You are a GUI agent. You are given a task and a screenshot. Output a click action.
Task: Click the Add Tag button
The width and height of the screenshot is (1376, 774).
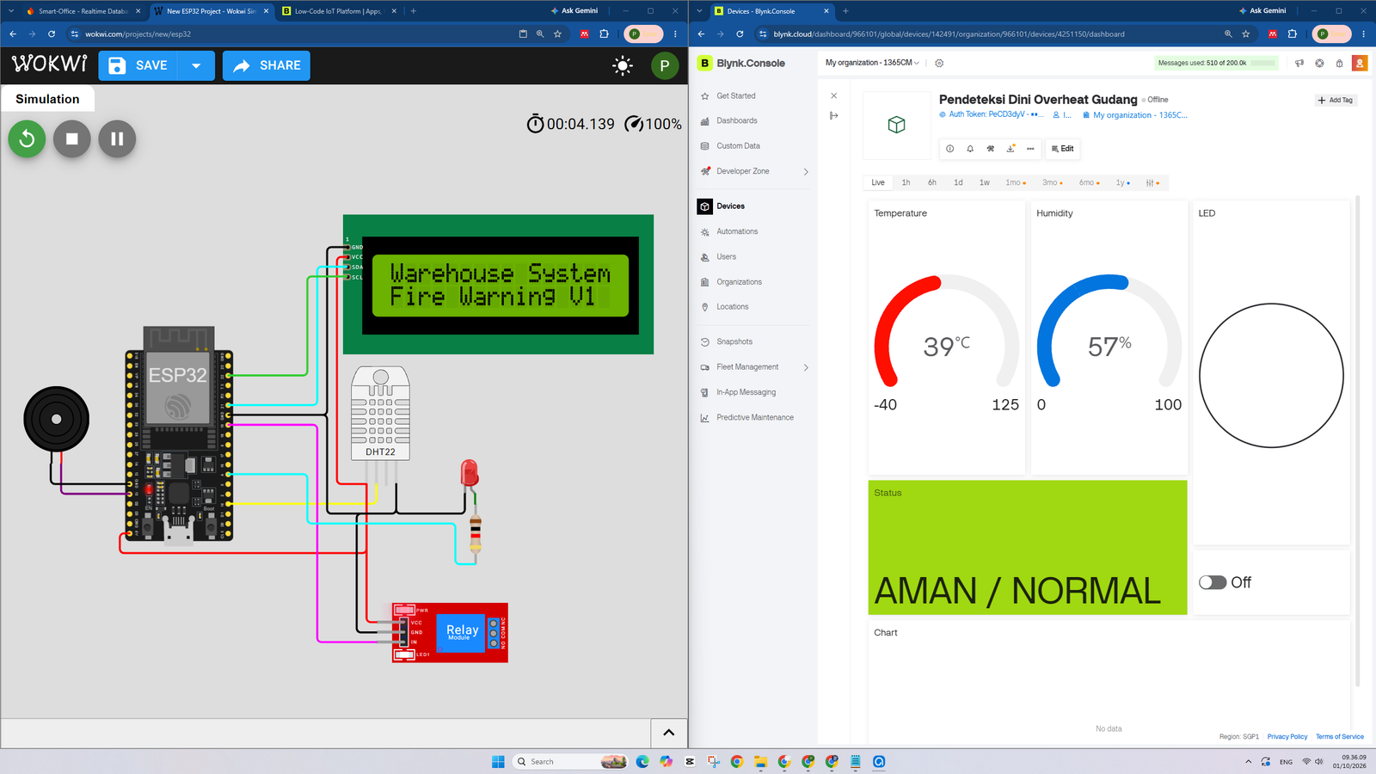1335,100
